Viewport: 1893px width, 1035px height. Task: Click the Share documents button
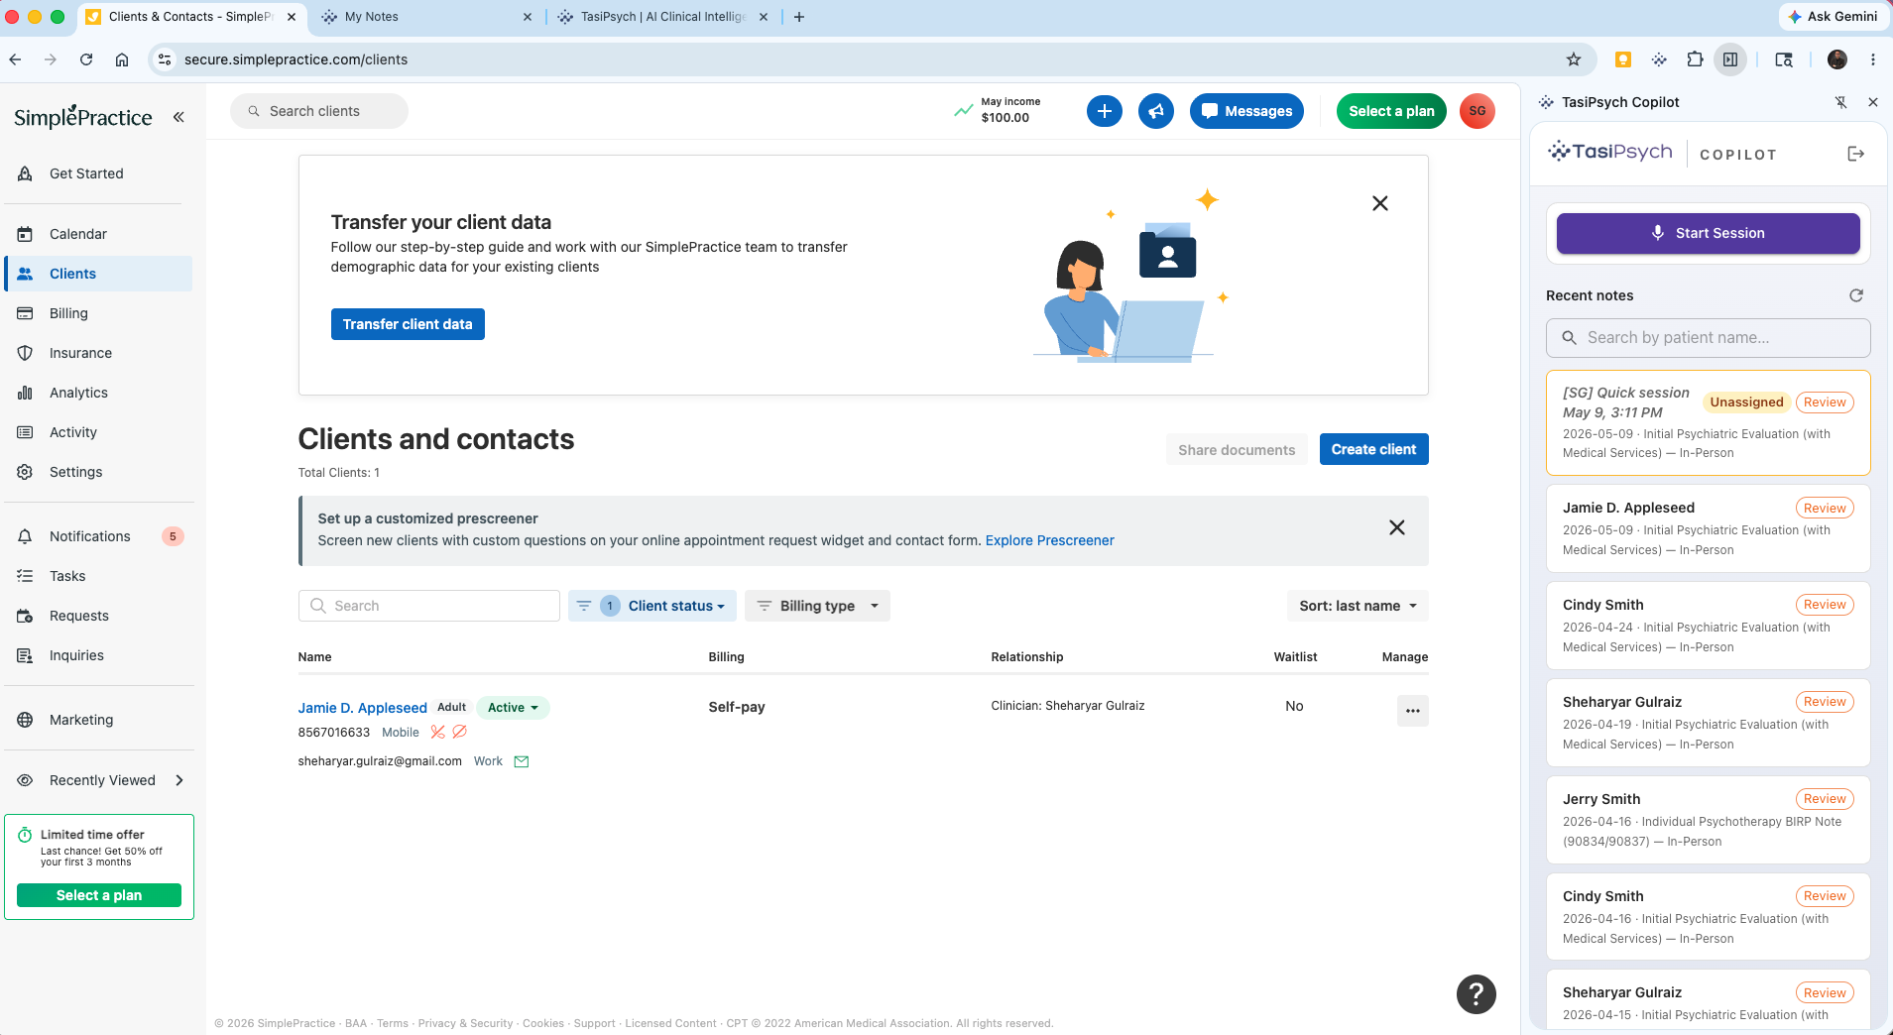(1237, 449)
